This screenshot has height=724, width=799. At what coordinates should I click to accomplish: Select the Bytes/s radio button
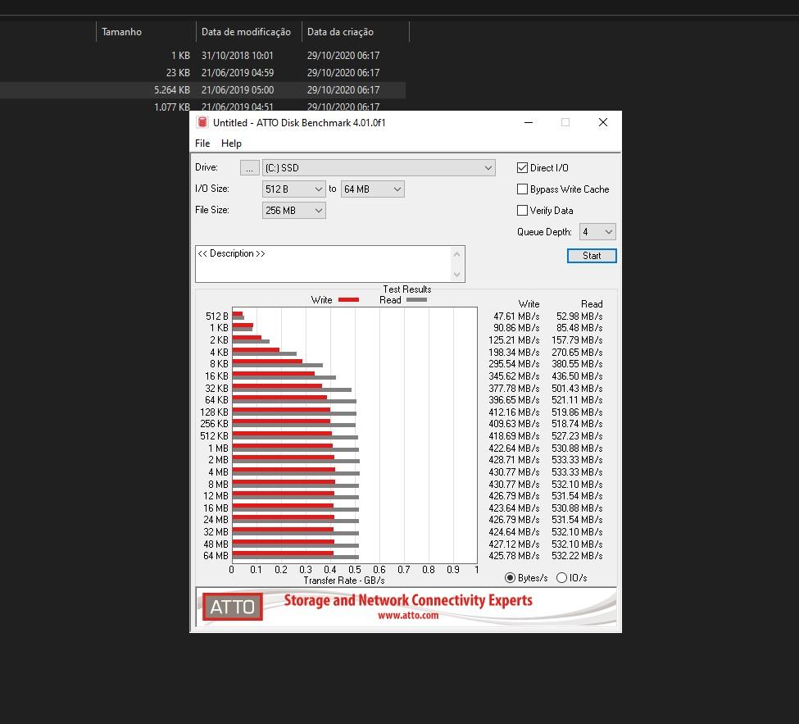point(510,578)
